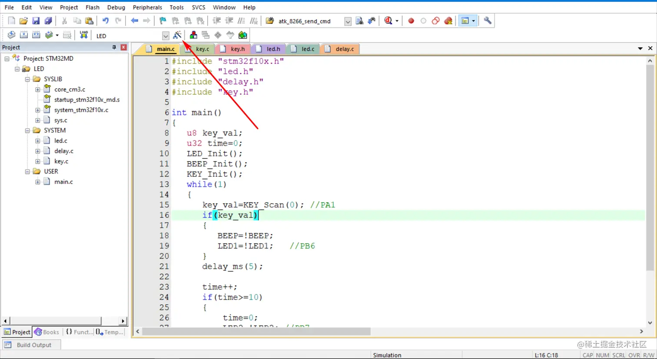
Task: Open Options for Target magic wand
Action: coord(177,35)
